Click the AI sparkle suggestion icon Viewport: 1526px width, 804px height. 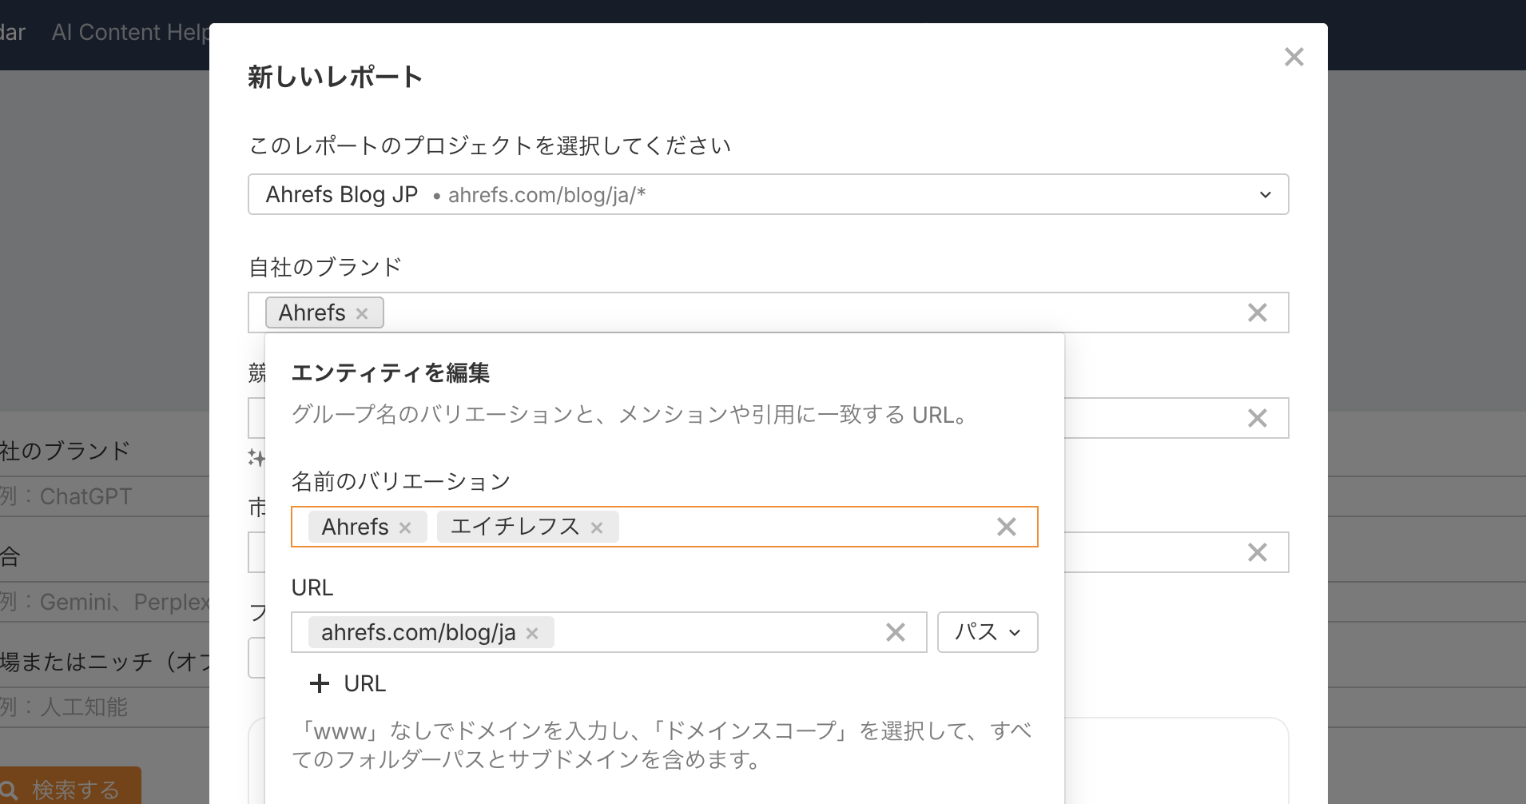256,457
